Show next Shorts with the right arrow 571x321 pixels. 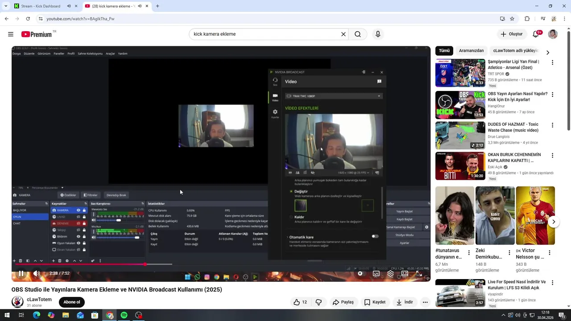click(x=554, y=222)
